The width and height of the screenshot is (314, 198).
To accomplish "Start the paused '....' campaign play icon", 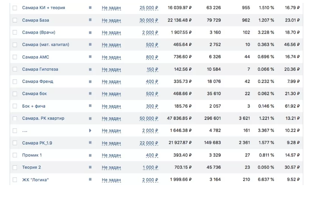I will click(90, 131).
